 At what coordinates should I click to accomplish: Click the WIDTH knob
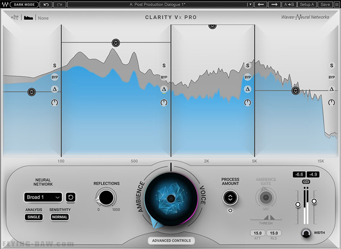(x=306, y=233)
